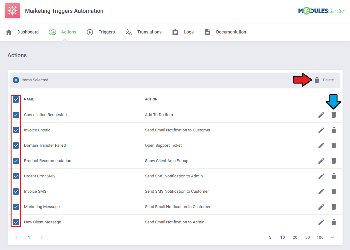The image size is (350, 250).
Task: Edit the Marketing Message action
Action: click(x=321, y=207)
